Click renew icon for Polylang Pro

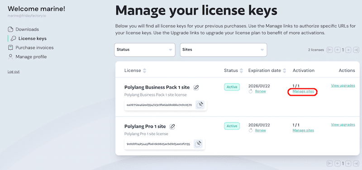click(251, 131)
